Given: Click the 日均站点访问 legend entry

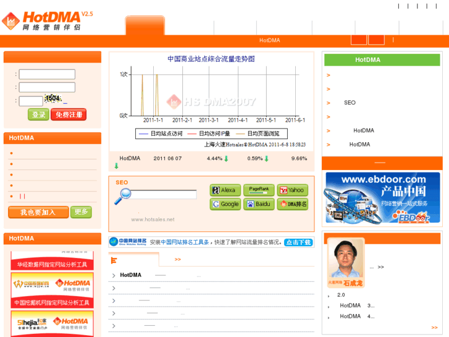Looking at the screenshot, I should 161,134.
